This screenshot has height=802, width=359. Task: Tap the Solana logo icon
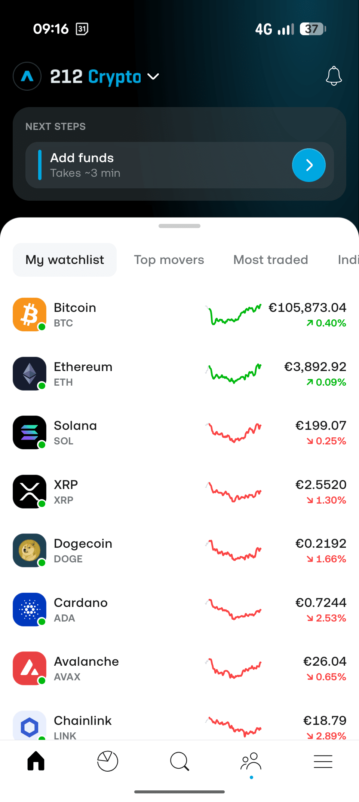(30, 432)
